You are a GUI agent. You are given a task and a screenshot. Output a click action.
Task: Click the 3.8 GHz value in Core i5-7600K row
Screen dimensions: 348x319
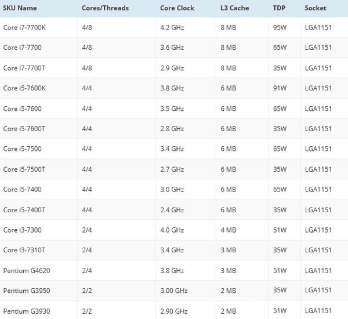pyautogui.click(x=172, y=88)
